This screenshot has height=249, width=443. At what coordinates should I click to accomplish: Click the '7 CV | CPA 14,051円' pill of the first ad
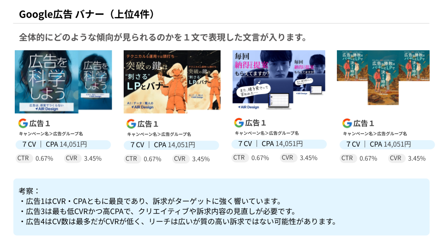(x=63, y=144)
